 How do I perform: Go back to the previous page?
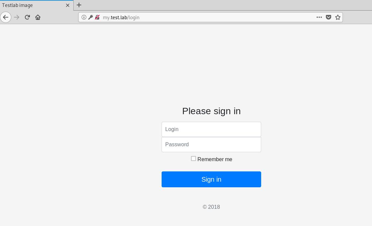click(6, 17)
